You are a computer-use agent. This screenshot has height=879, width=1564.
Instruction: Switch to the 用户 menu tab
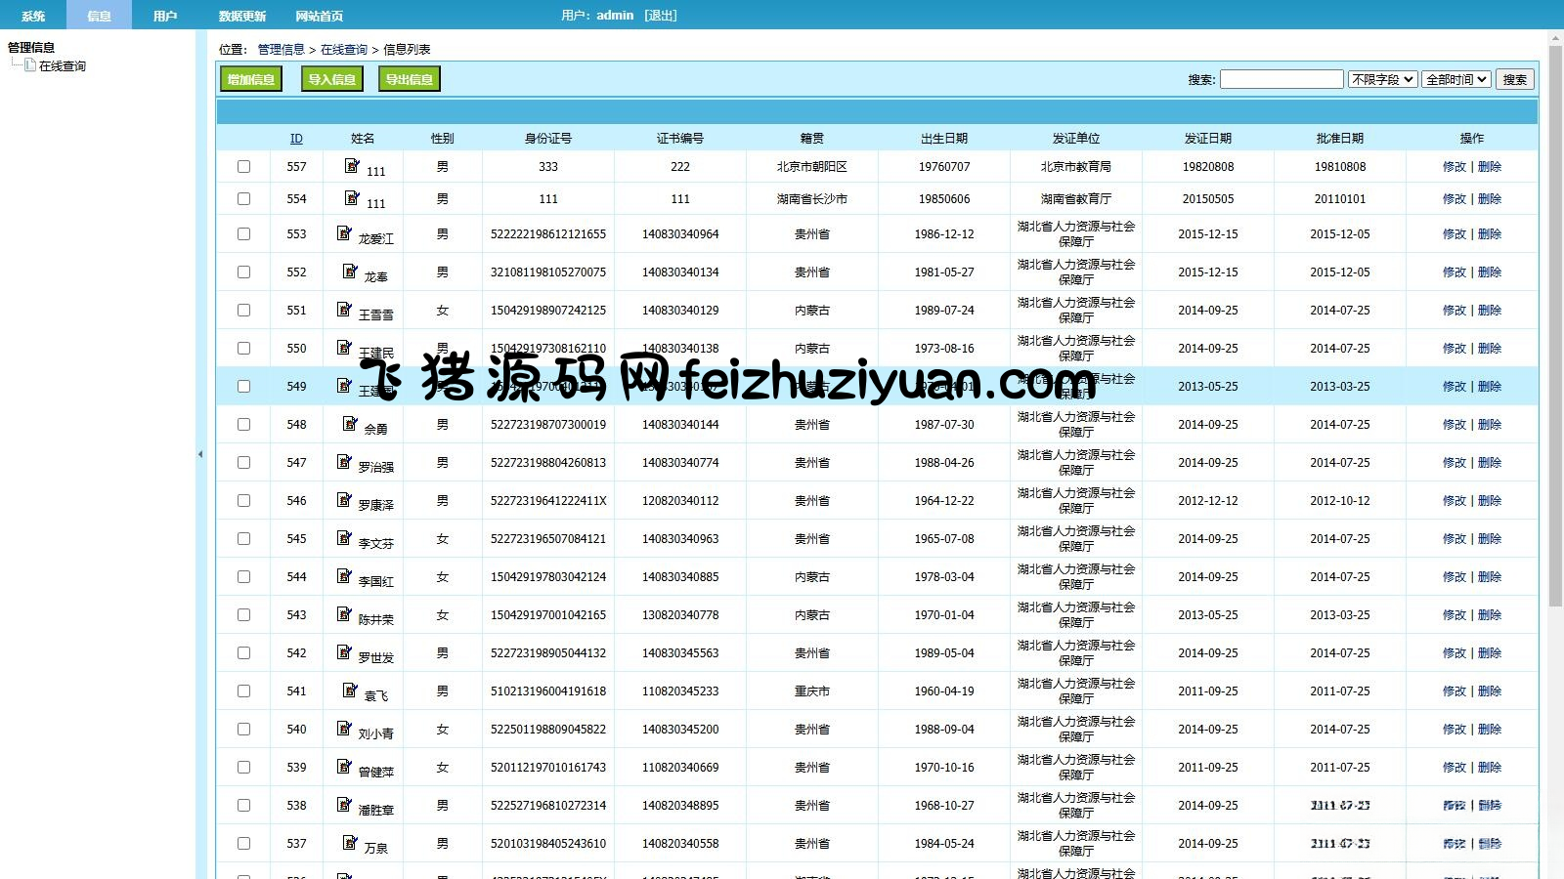click(165, 16)
